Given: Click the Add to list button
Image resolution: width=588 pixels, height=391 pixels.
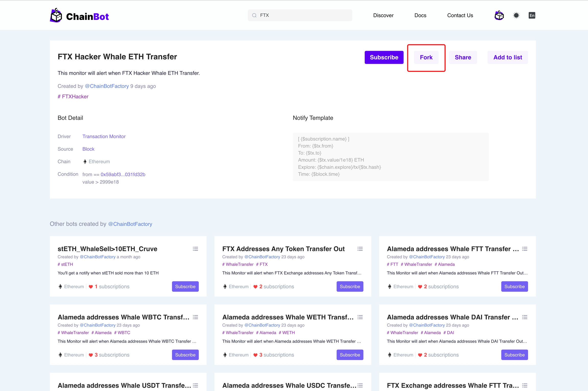Looking at the screenshot, I should pyautogui.click(x=507, y=57).
